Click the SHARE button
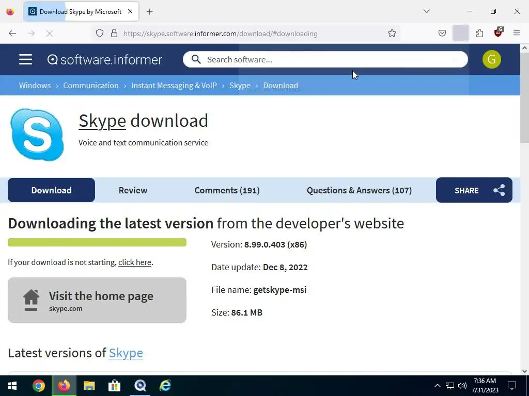 (474, 190)
